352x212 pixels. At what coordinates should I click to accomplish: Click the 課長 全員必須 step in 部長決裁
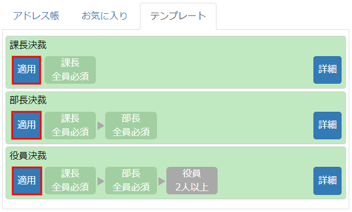pyautogui.click(x=71, y=126)
